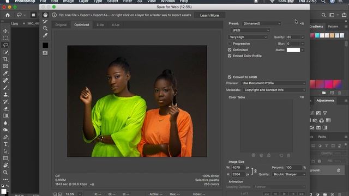
Task: Select the Horizontal Type tool
Action: tap(5, 144)
